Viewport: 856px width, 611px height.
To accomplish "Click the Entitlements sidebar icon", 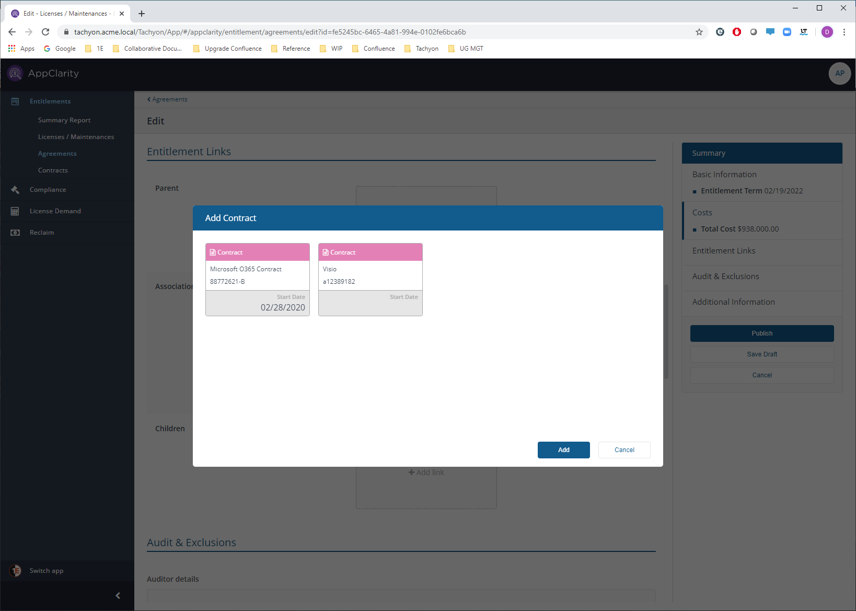I will [15, 101].
